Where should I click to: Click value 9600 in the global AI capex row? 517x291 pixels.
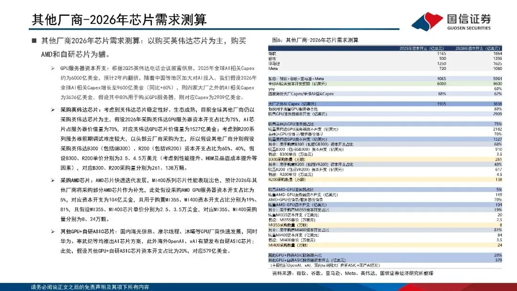[x=497, y=84]
